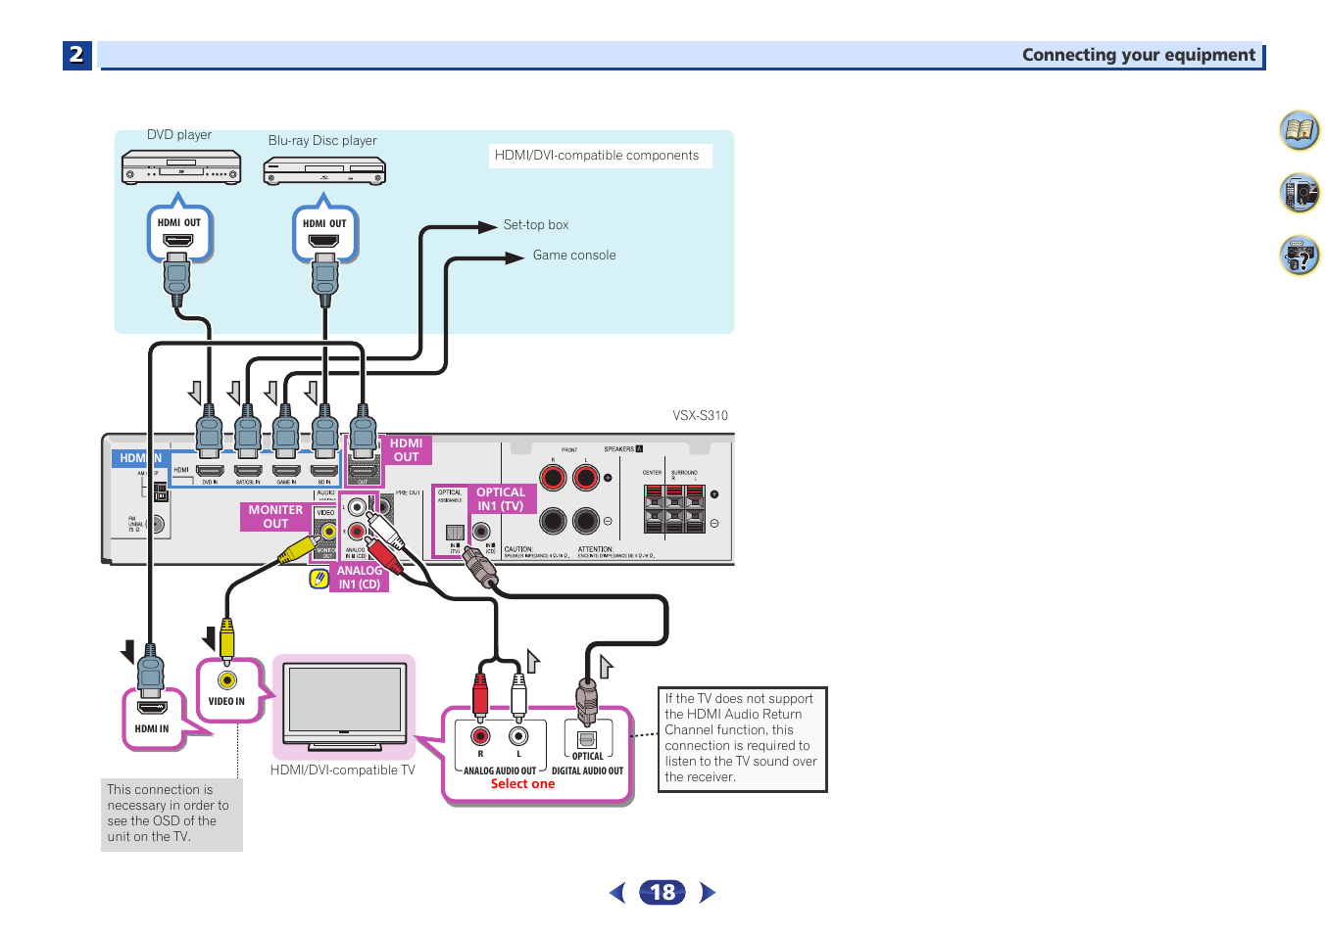Click the HDMI Audio Return Channel note box
Viewport: 1325px width, 934px height.
pyautogui.click(x=743, y=739)
